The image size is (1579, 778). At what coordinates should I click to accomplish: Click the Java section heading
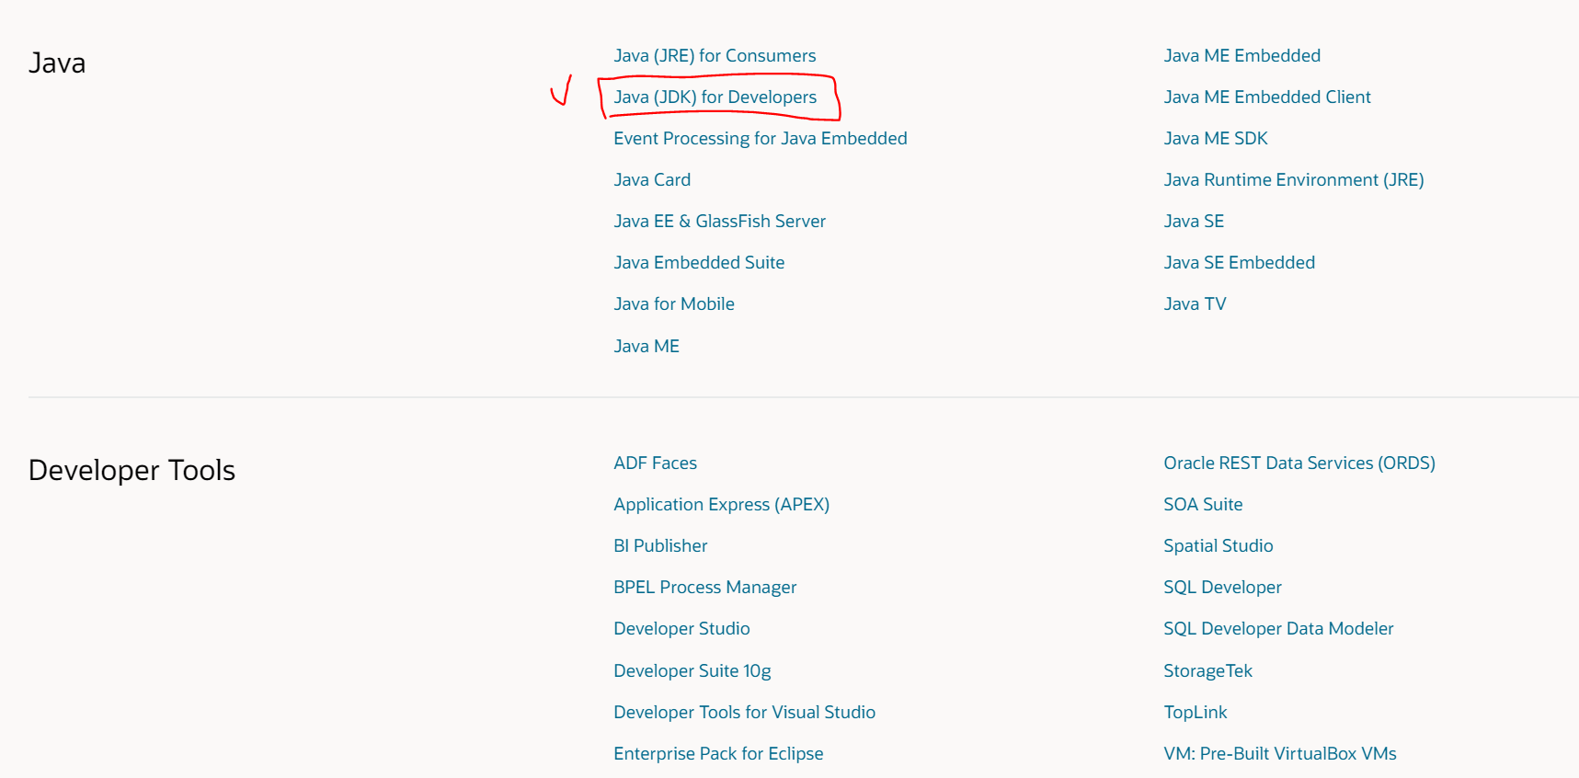click(57, 63)
